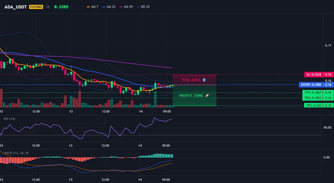Click the MACD (12, 26, 9) indicator title
This screenshot has width=334, height=183.
point(16,153)
